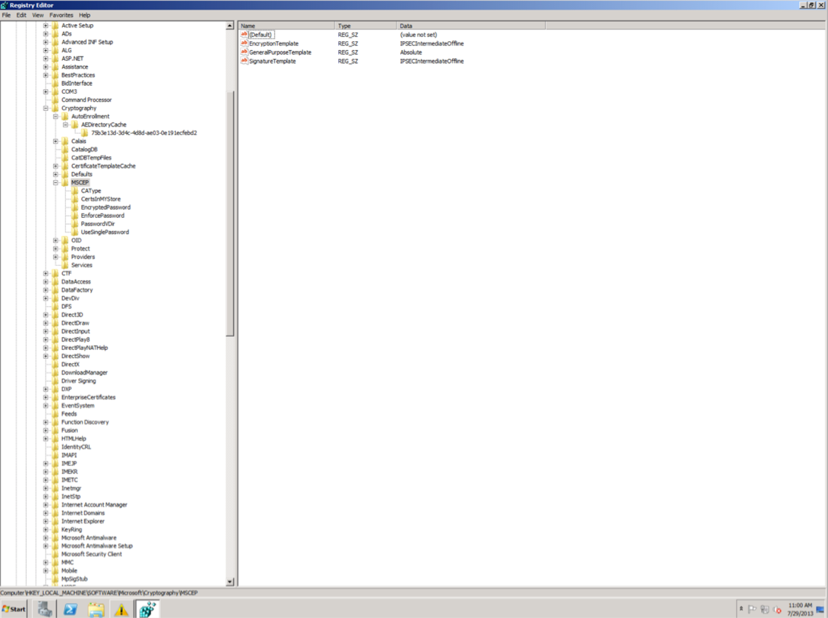Click the PowerShell icon in taskbar
The image size is (828, 618).
71,609
